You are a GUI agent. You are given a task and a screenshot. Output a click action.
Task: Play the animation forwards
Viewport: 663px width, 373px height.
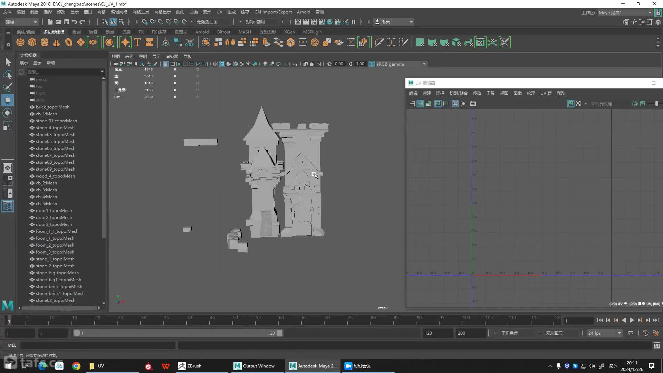632,320
